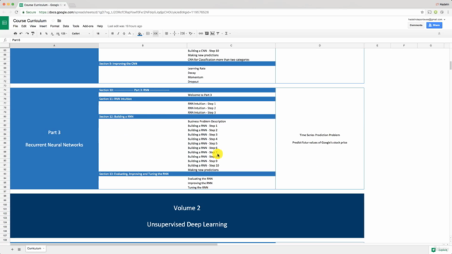The height and width of the screenshot is (254, 452).
Task: Click the increase decimal places icon
Action: coord(58,33)
